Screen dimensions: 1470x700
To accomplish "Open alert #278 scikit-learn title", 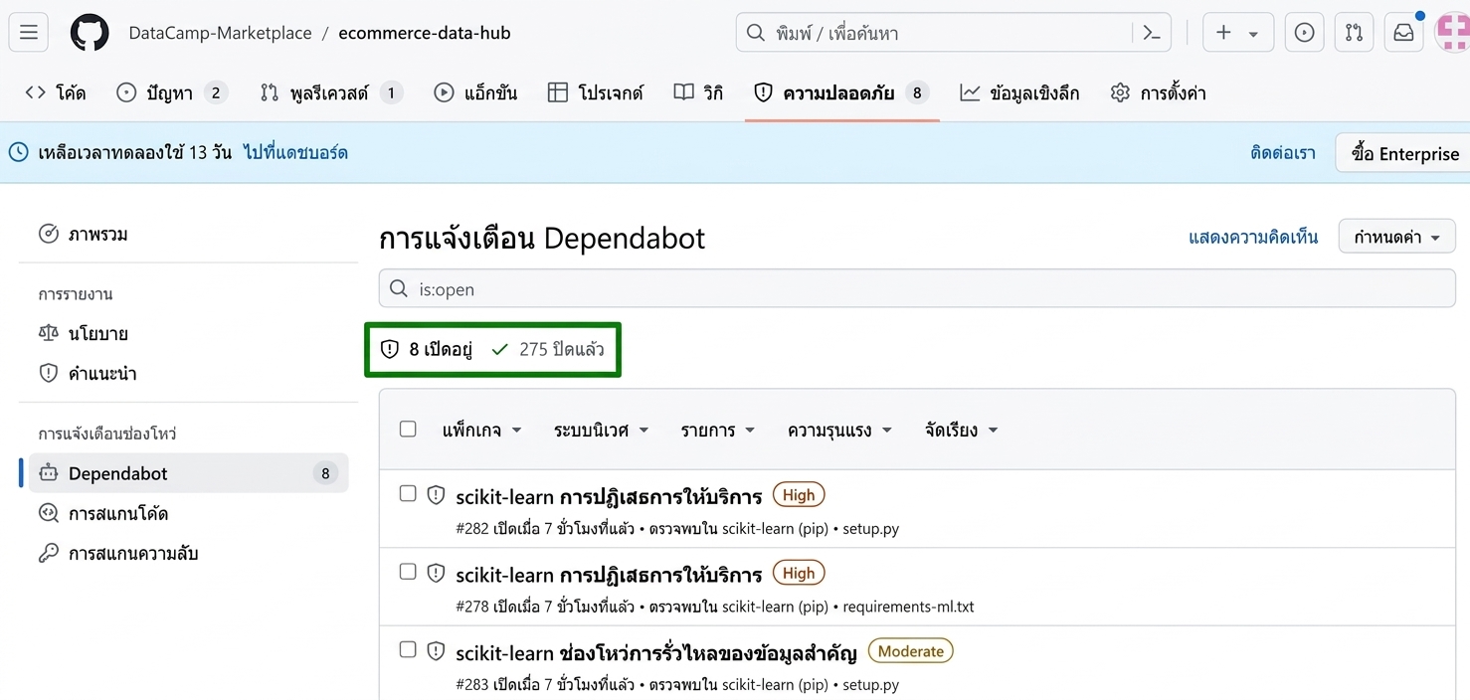I will coord(609,574).
